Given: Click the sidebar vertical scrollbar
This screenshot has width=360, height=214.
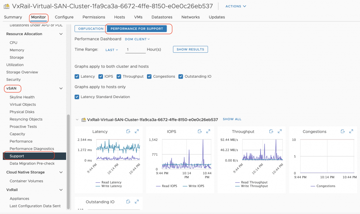Looking at the screenshot, I should [69, 158].
